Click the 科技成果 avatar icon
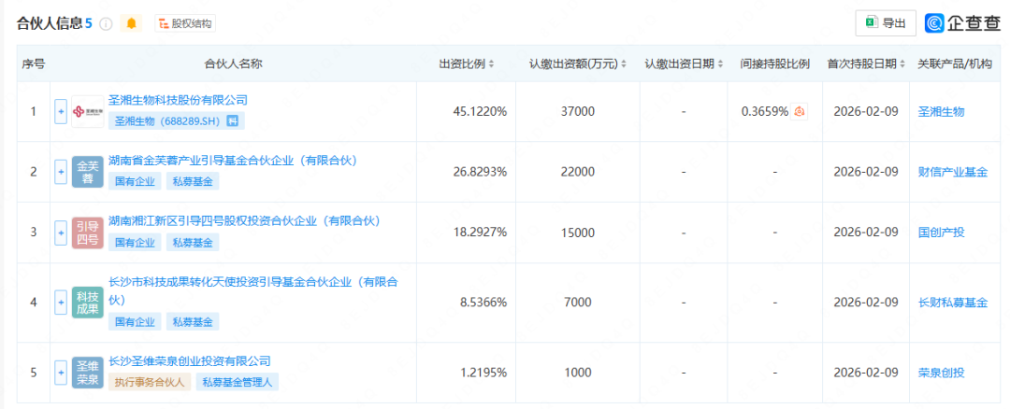The image size is (1010, 409). pos(88,303)
